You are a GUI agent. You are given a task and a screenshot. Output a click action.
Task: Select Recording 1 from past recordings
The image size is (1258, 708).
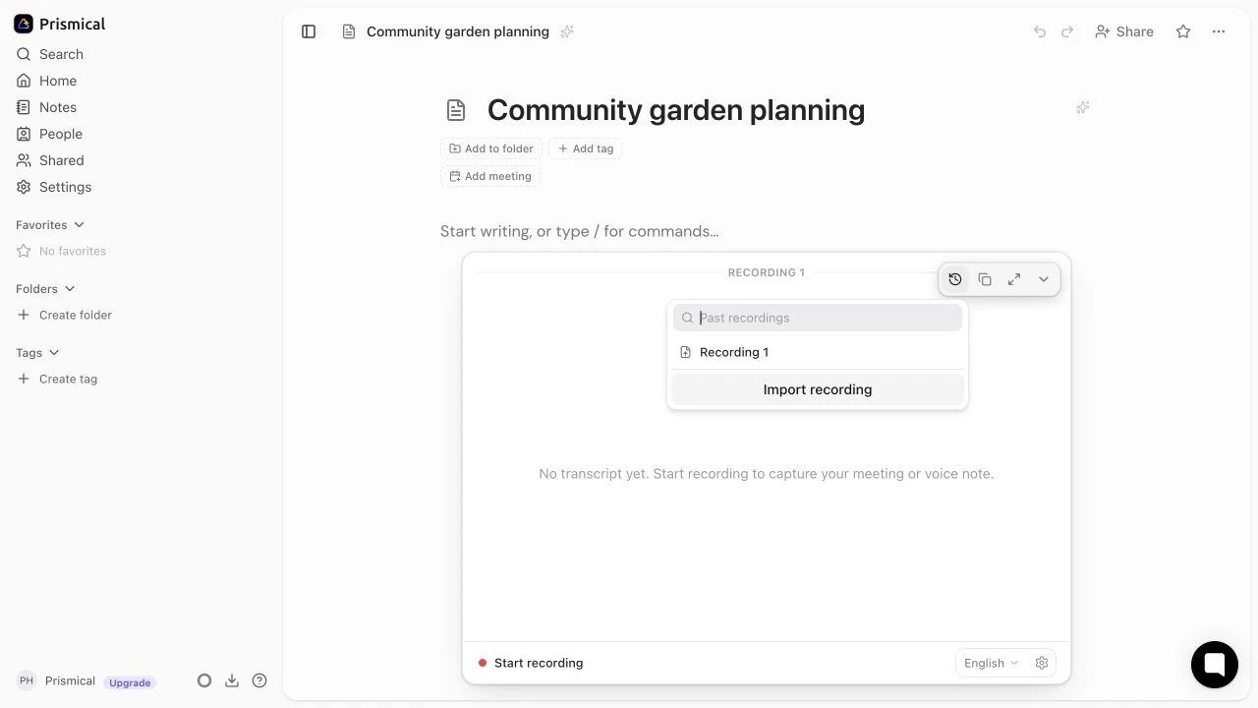818,352
